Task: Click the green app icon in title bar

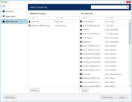Action: 2,2
